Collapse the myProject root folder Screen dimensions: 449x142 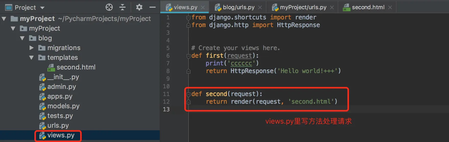tap(4, 19)
